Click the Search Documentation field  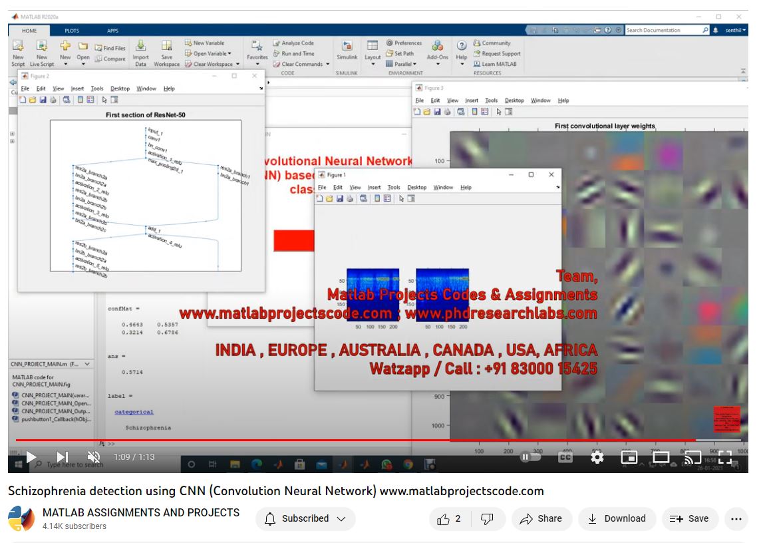[x=667, y=30]
